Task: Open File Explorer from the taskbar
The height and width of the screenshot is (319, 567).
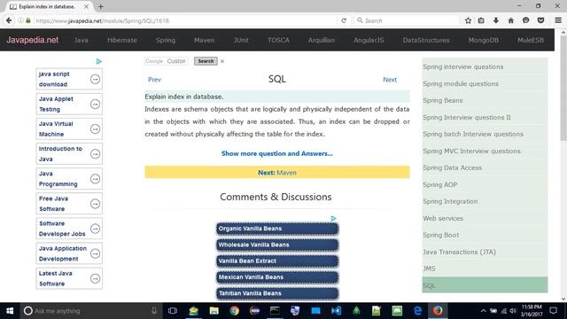Action: [214, 311]
